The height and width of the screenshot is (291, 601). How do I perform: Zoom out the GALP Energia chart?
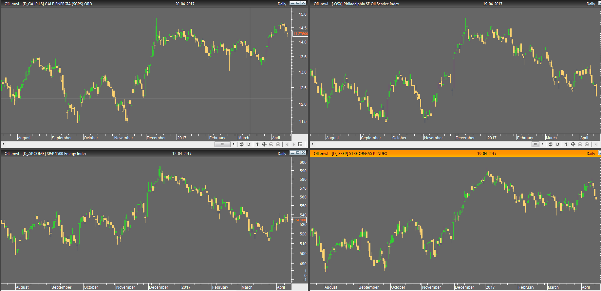[x=271, y=144]
